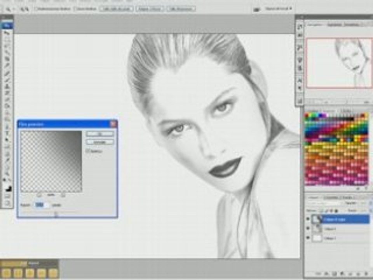The height and width of the screenshot is (280, 373).
Task: Click the fit screen button in options bar
Action: pos(150,9)
